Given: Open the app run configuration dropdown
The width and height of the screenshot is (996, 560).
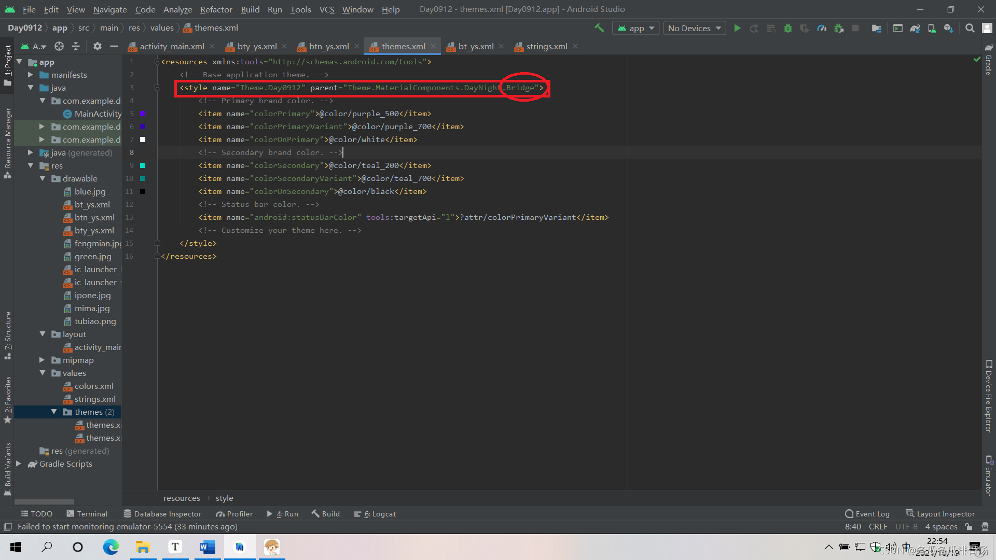Looking at the screenshot, I should [x=635, y=28].
